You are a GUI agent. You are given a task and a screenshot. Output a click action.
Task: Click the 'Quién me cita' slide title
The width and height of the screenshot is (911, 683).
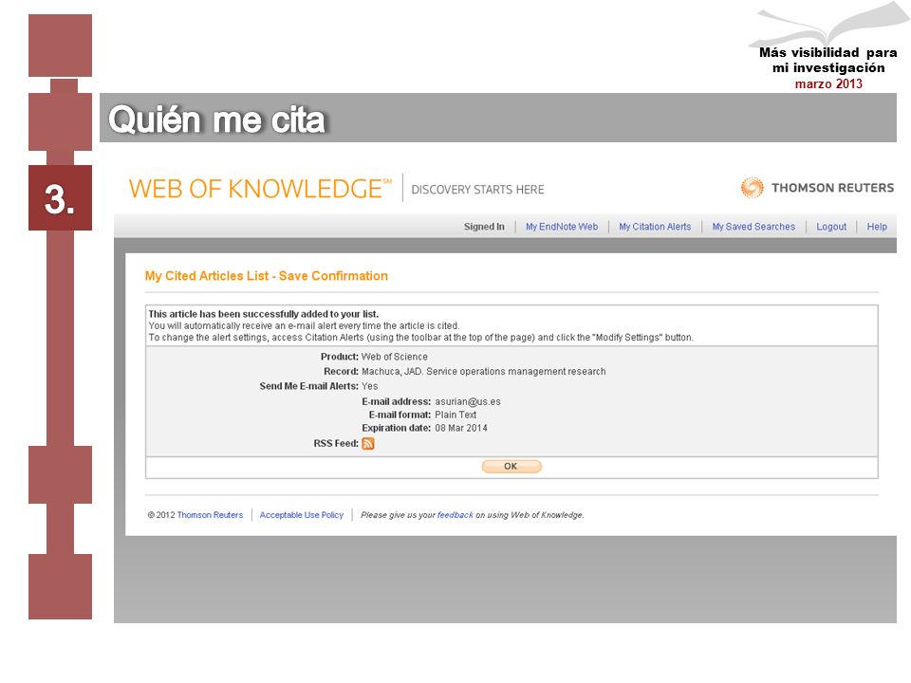point(216,120)
